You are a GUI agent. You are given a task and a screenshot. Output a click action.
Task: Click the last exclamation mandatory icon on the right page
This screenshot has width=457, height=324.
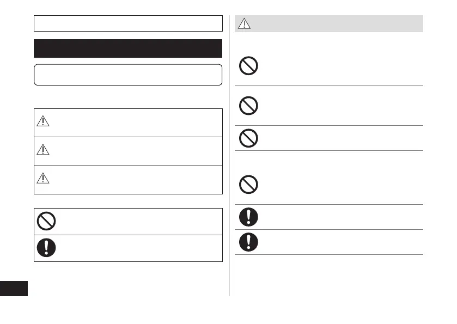coord(248,242)
